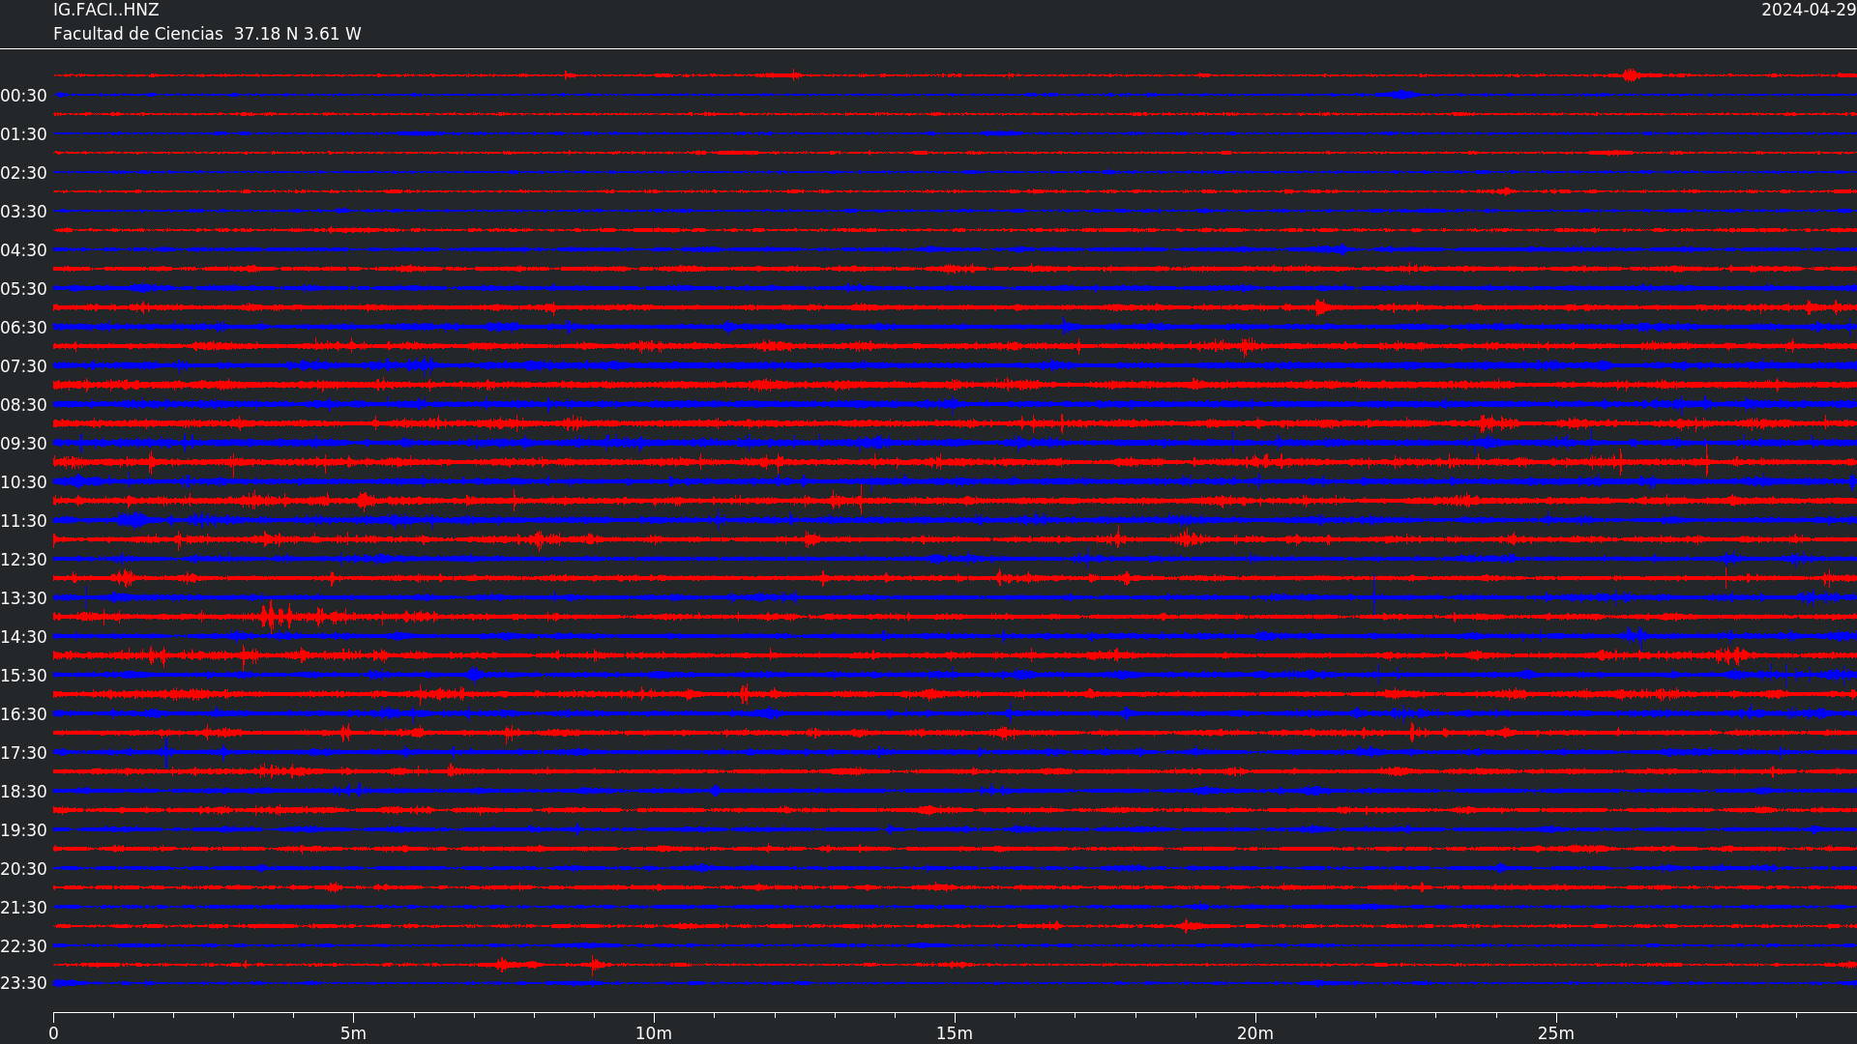Select the 05:30 time label

tap(24, 289)
